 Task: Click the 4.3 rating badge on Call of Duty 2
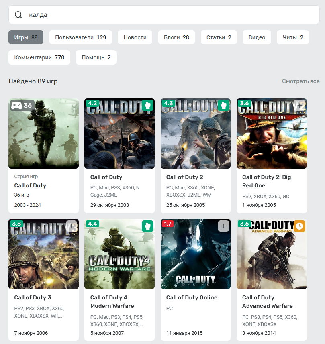[x=168, y=103]
